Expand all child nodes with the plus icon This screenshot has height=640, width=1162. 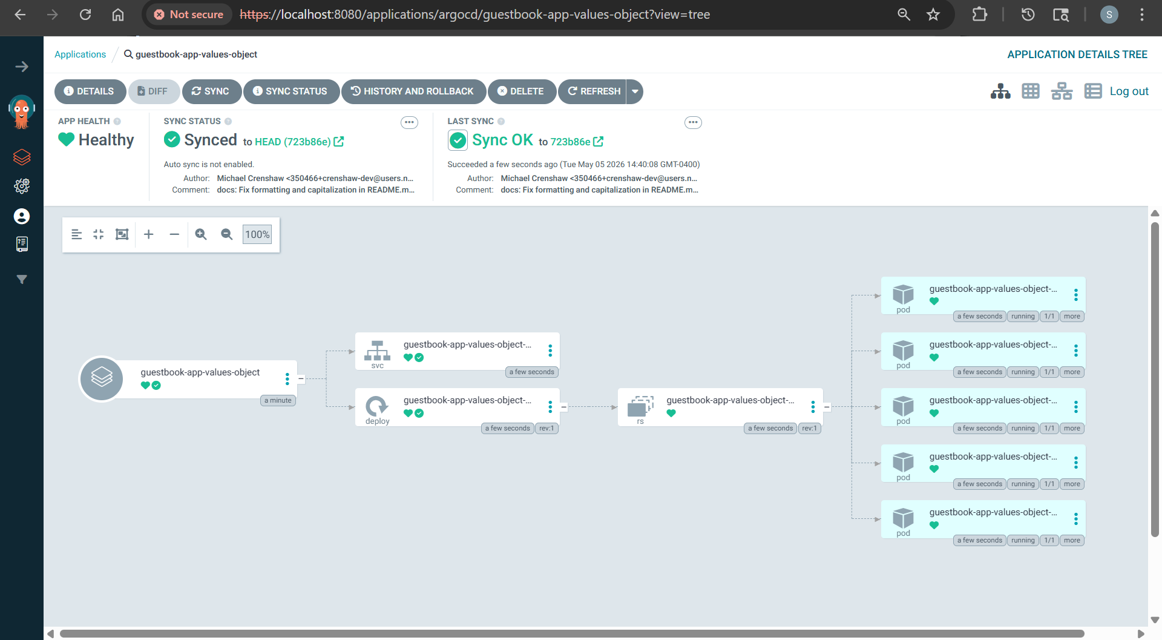[x=149, y=234]
